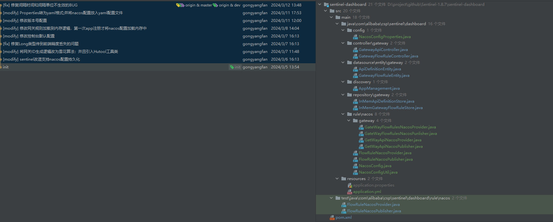The image size is (553, 222).
Task: Collapse the repository\gateway folder node
Action: 343,95
